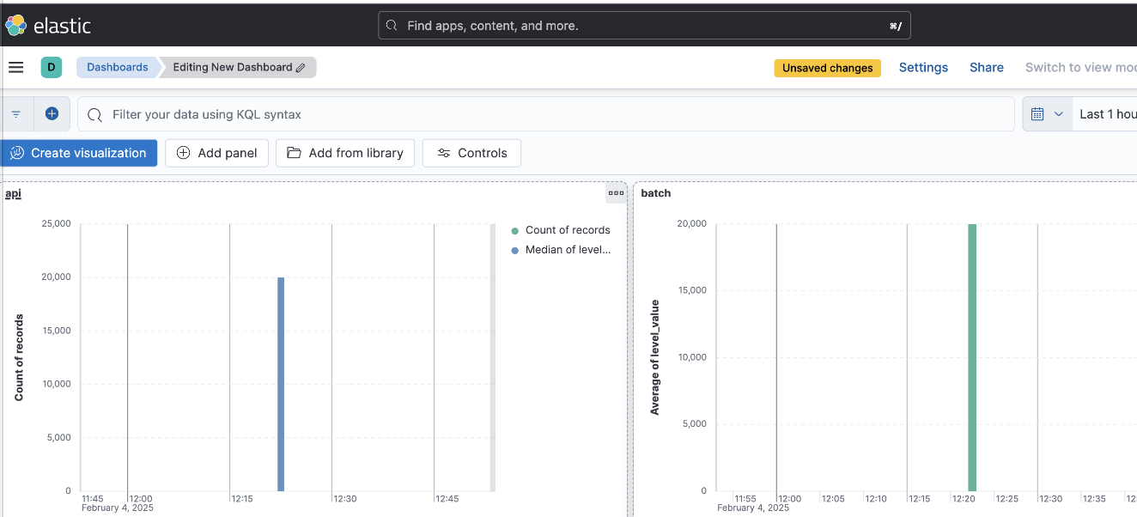
Task: Go to Dashboards breadcrumb
Action: pos(117,67)
